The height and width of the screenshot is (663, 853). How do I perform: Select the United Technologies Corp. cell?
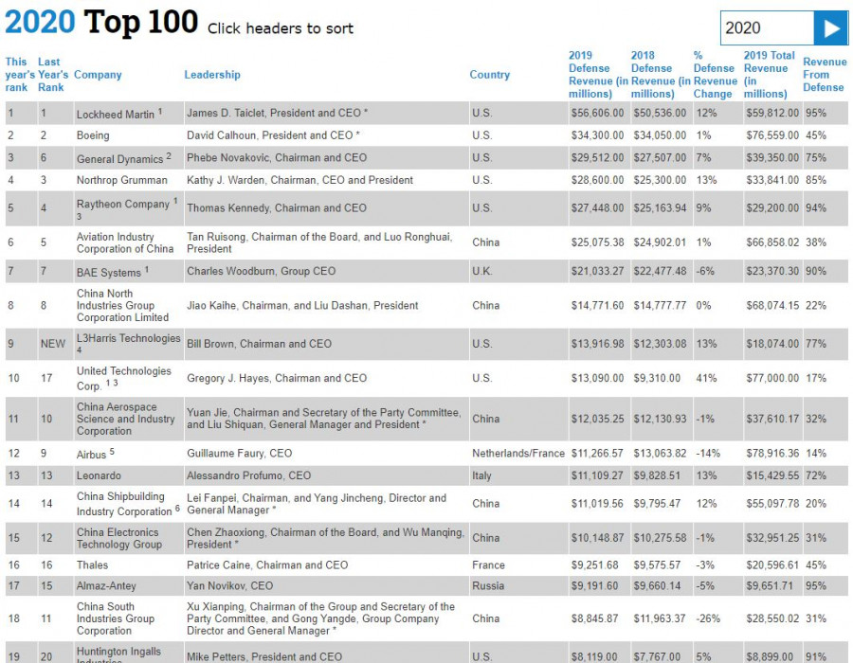click(129, 378)
